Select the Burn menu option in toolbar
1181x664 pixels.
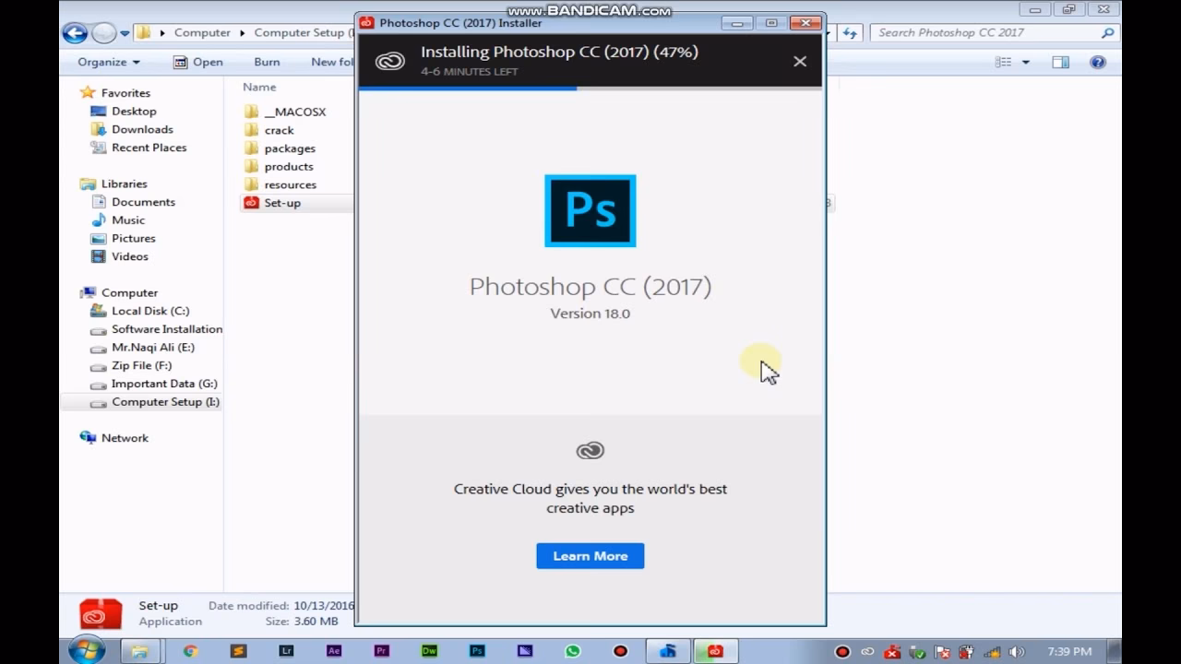click(x=266, y=62)
